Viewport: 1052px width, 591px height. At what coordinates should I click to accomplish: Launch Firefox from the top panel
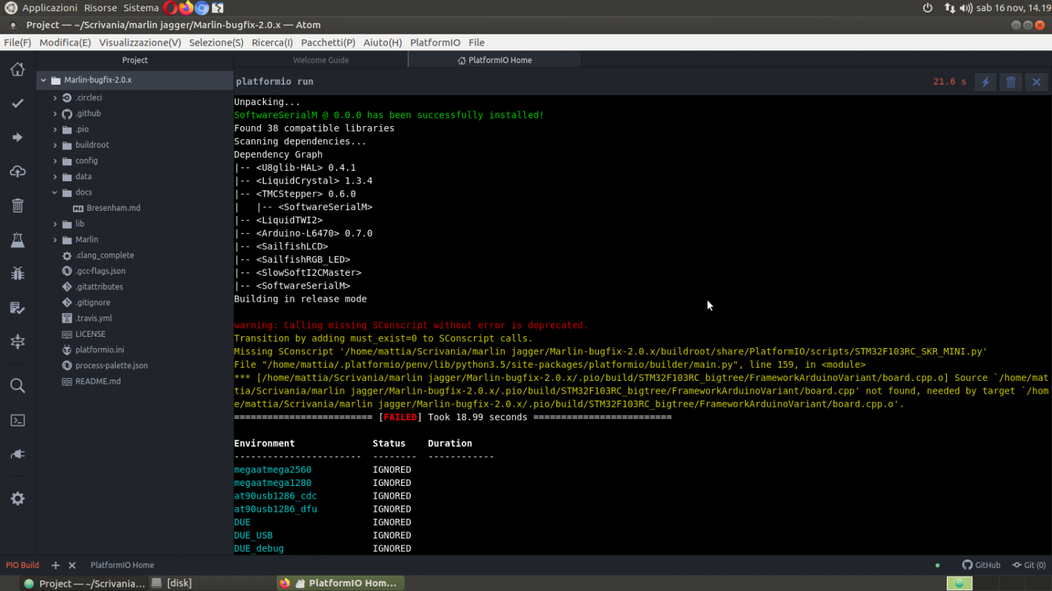point(186,8)
